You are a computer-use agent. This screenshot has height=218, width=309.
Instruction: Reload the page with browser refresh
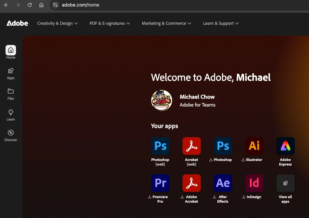(30, 5)
